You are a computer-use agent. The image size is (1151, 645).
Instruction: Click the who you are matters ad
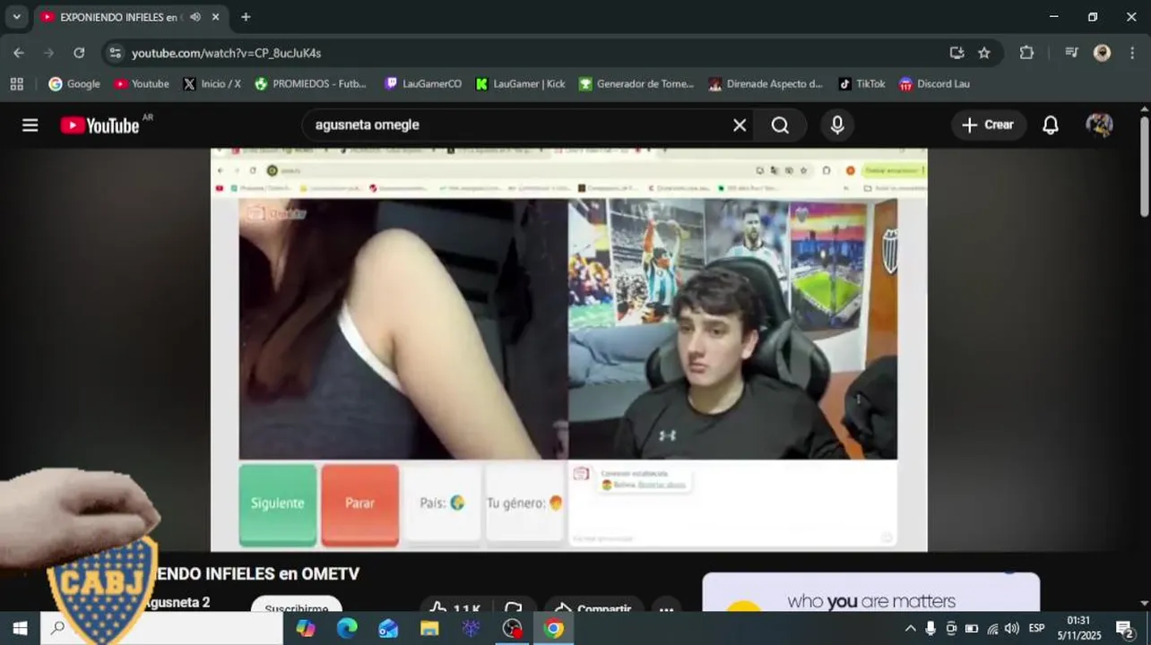(x=870, y=592)
